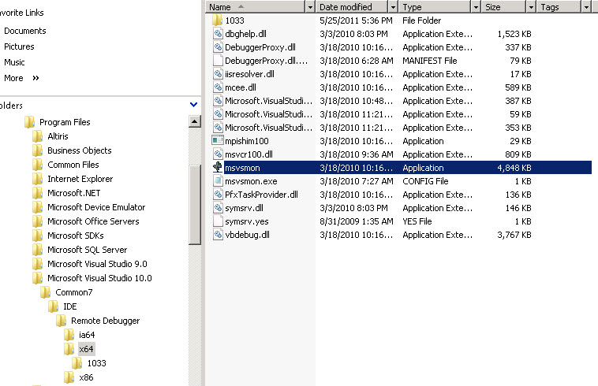Screen dimensions: 598x386
Task: Open the Pictures favorite link
Action: 19,46
